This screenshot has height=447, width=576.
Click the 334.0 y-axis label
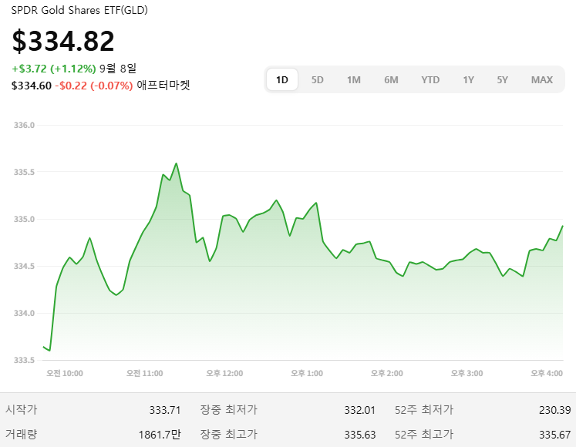(x=24, y=314)
